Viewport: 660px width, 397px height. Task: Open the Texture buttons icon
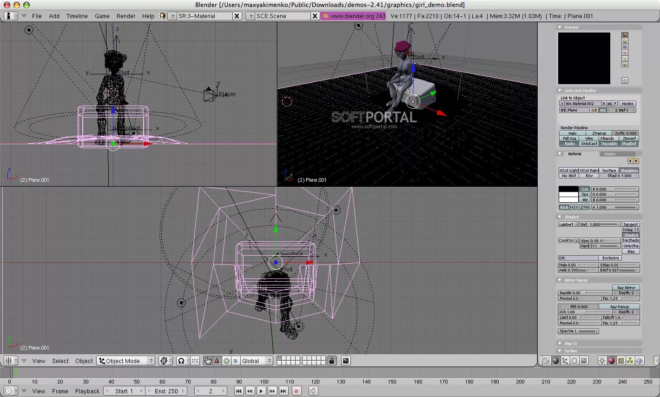coord(621,361)
